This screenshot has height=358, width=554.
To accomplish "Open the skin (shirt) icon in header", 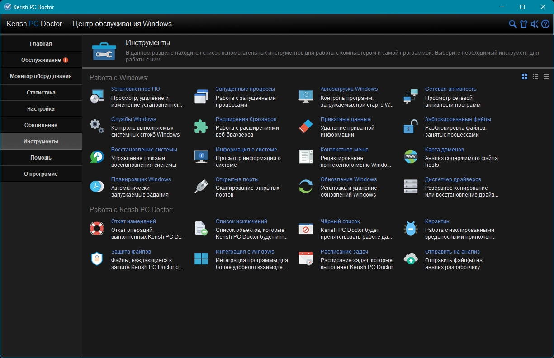I will click(524, 24).
